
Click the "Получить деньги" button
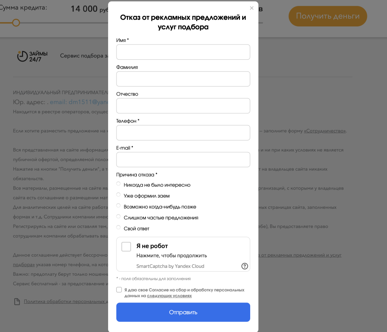(328, 16)
